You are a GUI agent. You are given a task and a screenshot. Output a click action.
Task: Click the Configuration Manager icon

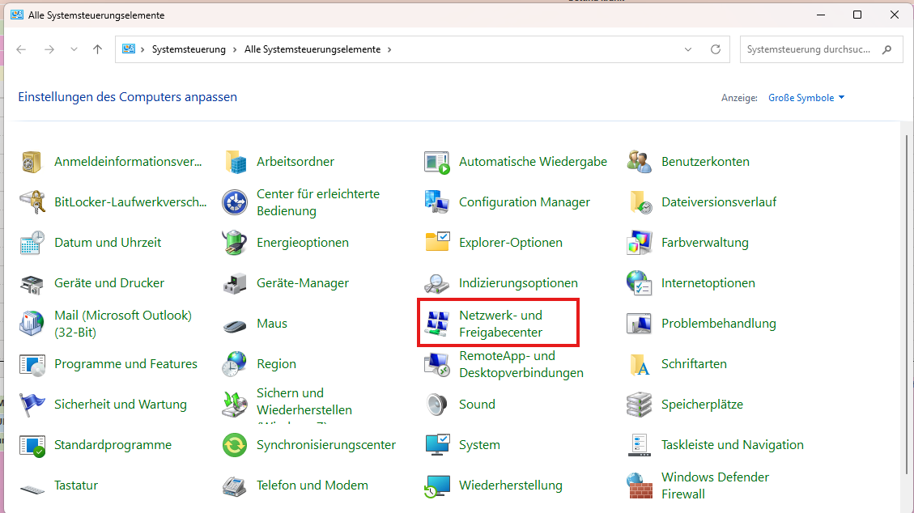point(437,202)
